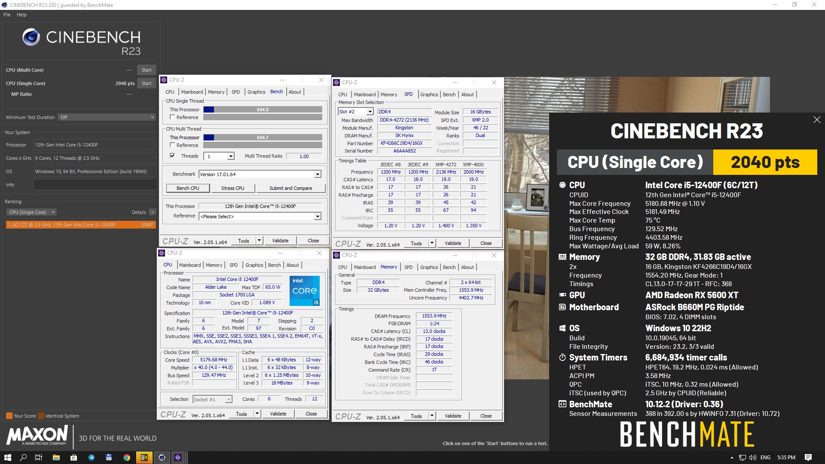Open CPU (Single Core) ranking dropdown

(32, 212)
